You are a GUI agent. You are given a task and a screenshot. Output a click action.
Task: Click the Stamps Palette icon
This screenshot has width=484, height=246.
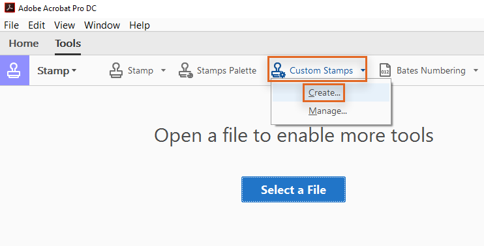pyautogui.click(x=186, y=70)
